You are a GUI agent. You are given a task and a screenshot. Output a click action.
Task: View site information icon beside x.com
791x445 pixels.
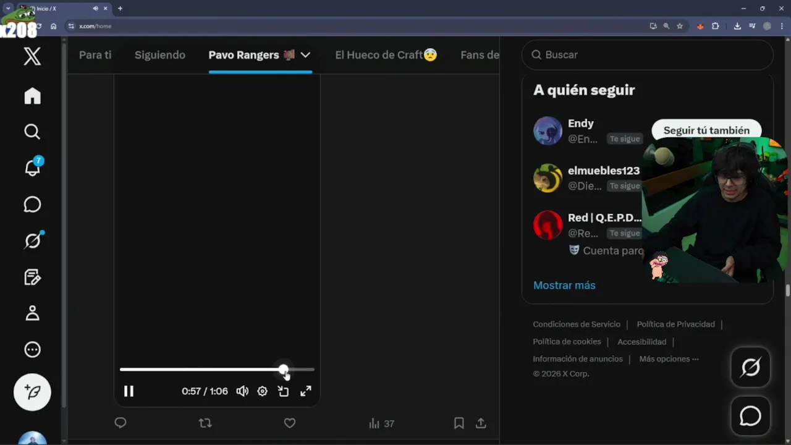click(x=71, y=26)
